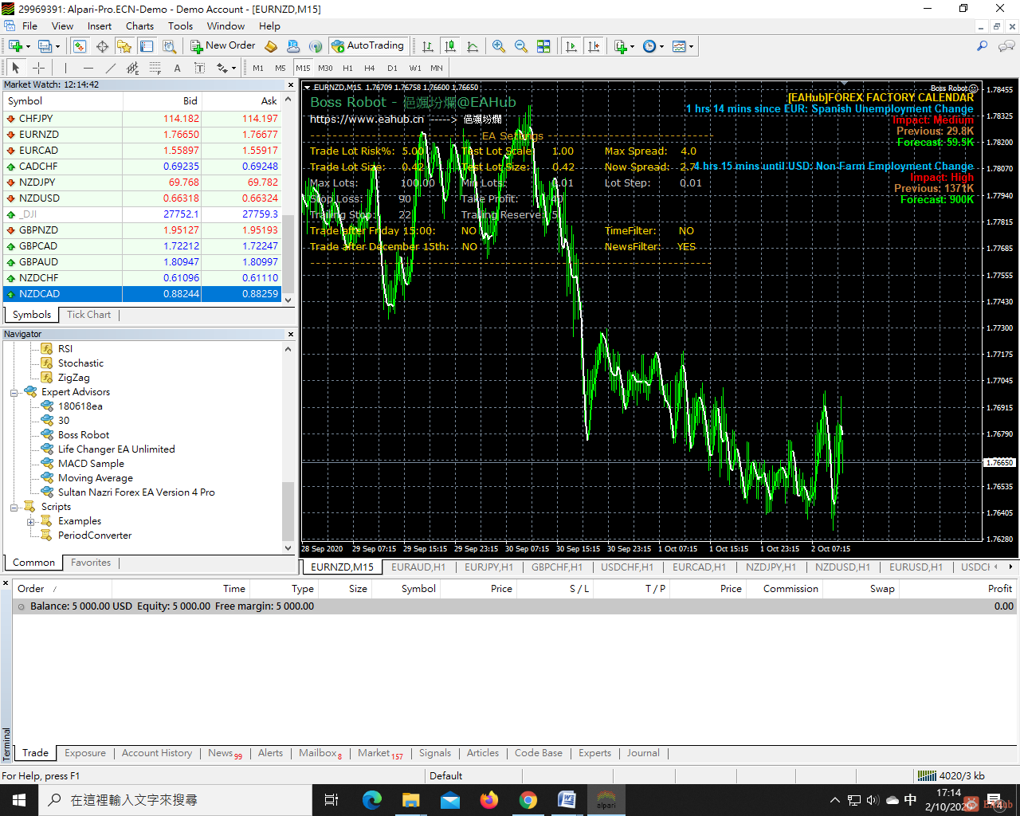Click the New Order button
1020x816 pixels.
point(222,45)
